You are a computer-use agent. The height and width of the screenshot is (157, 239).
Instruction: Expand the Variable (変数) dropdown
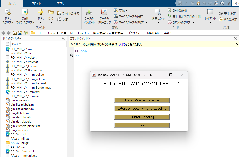coord(121,10)
